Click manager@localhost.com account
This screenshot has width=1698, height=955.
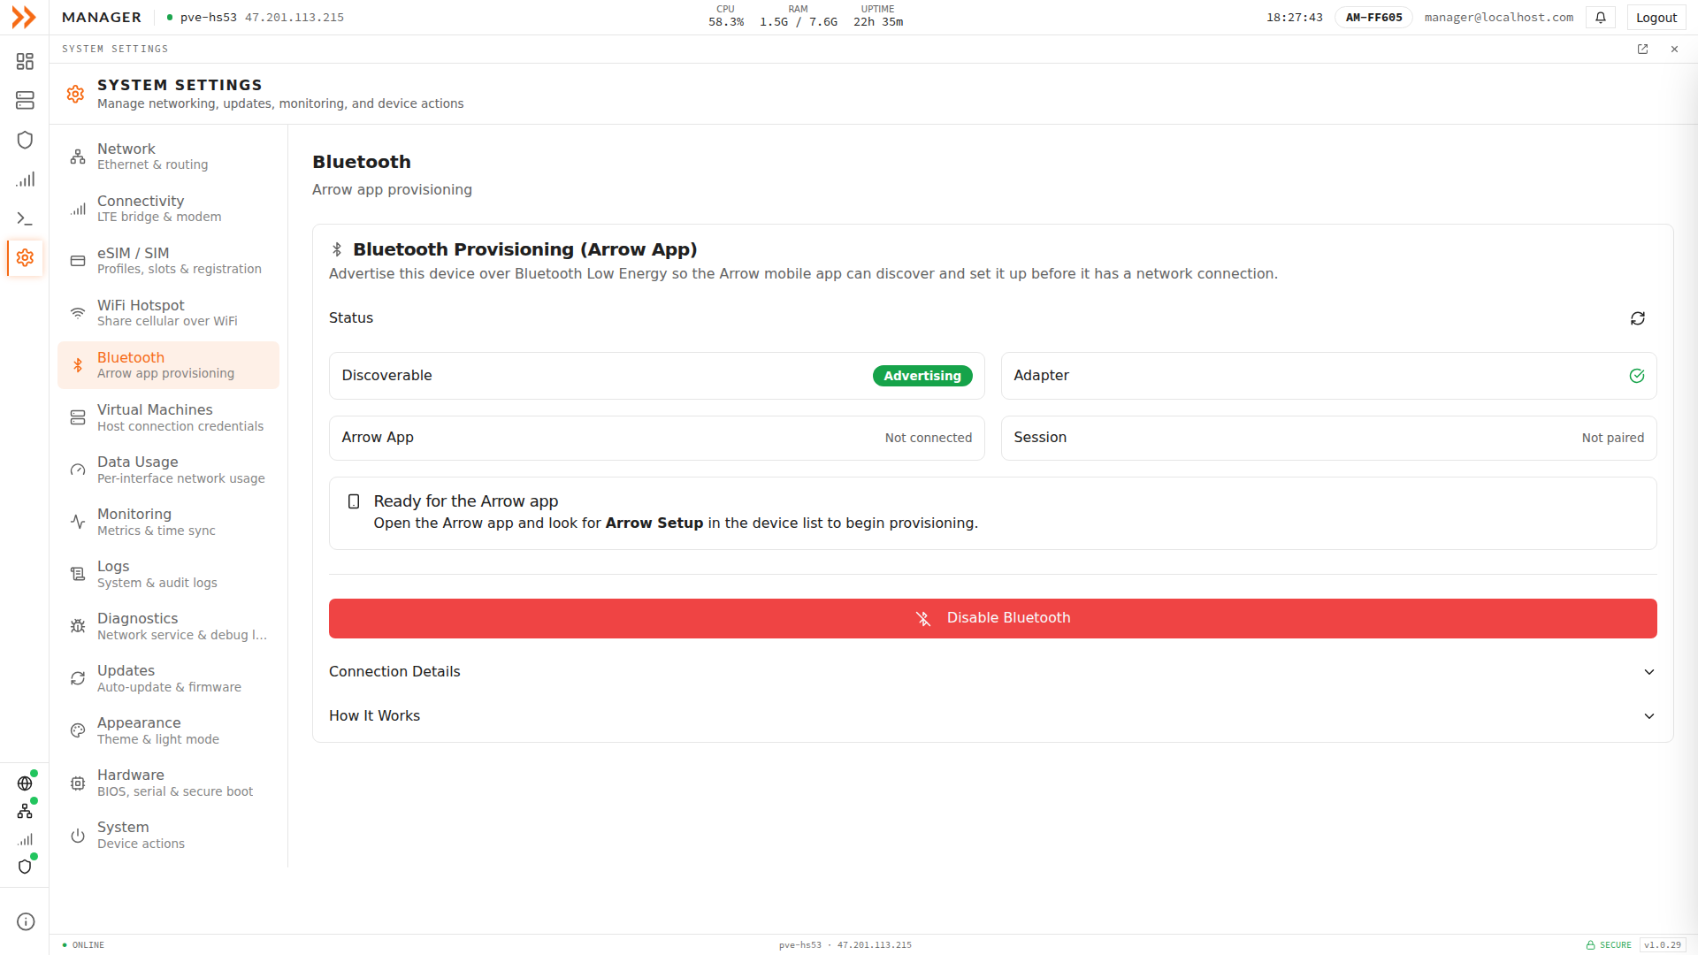coord(1498,18)
